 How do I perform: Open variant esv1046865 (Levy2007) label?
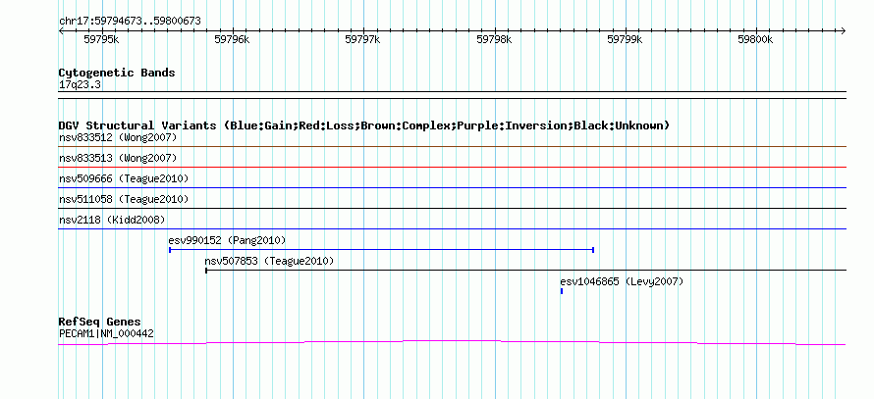(622, 281)
